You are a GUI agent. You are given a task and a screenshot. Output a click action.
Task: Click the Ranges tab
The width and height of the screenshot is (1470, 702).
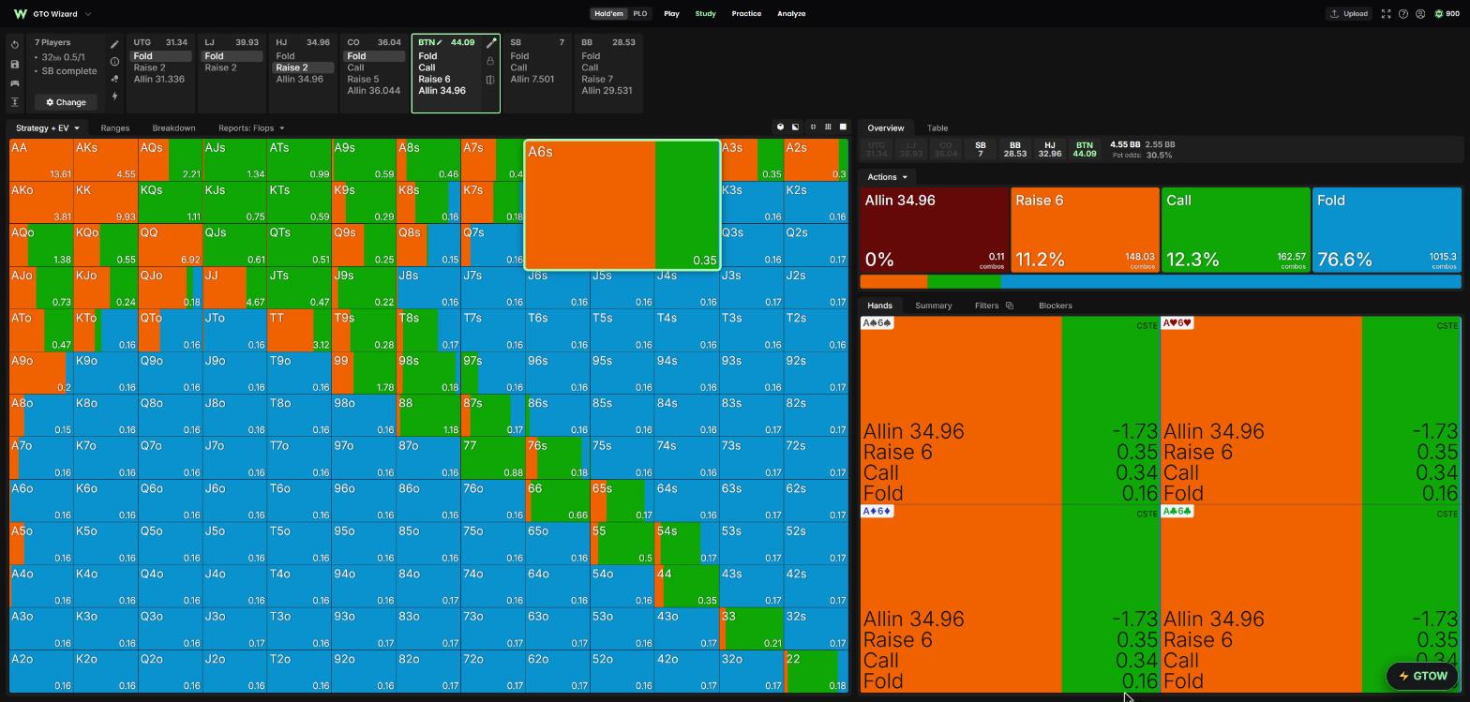[x=114, y=127]
